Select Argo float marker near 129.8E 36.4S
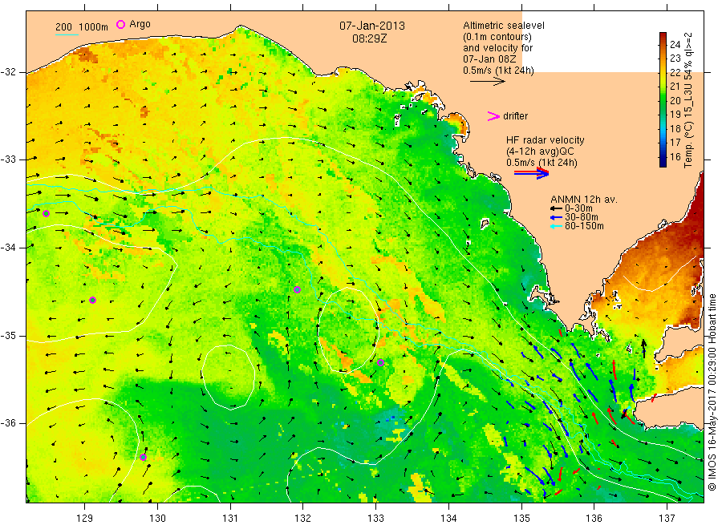 144,457
